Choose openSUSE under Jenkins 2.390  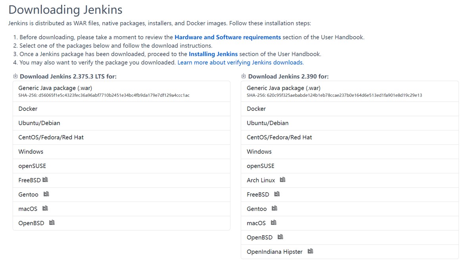(x=260, y=166)
